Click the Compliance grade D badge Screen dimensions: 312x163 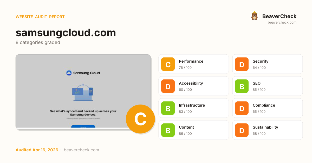(242, 108)
